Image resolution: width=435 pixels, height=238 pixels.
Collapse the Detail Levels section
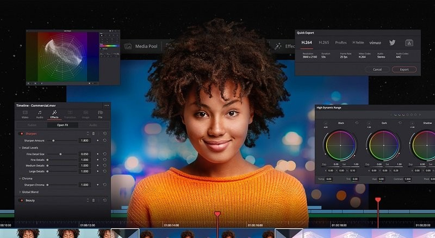pos(20,148)
